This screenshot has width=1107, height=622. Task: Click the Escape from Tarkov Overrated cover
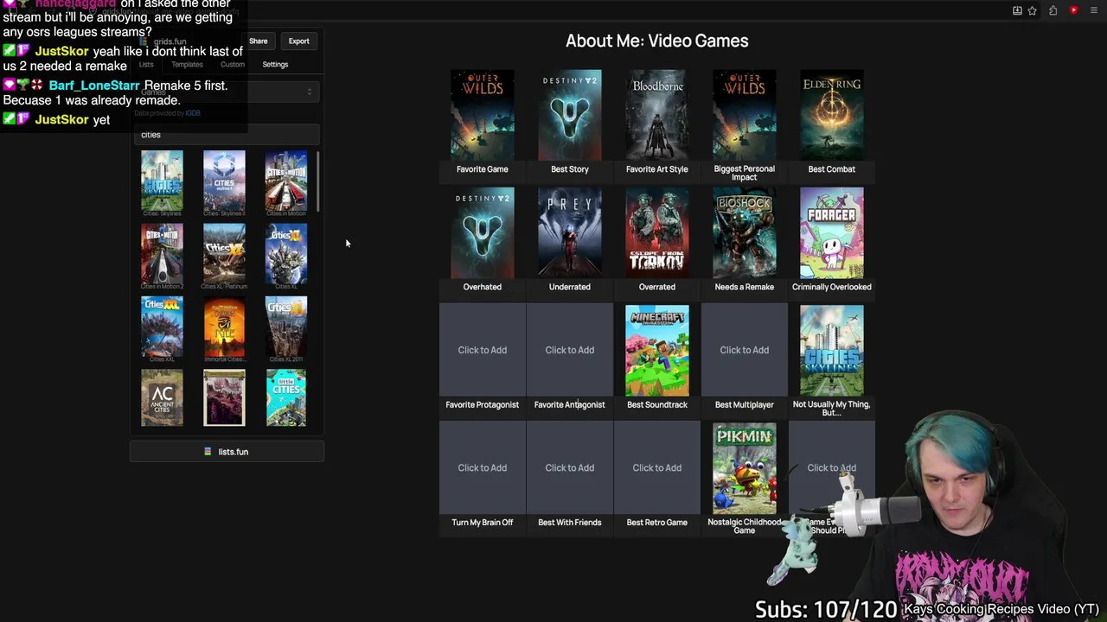coord(657,233)
